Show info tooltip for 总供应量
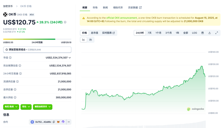221x128 pixels. coord(15,90)
